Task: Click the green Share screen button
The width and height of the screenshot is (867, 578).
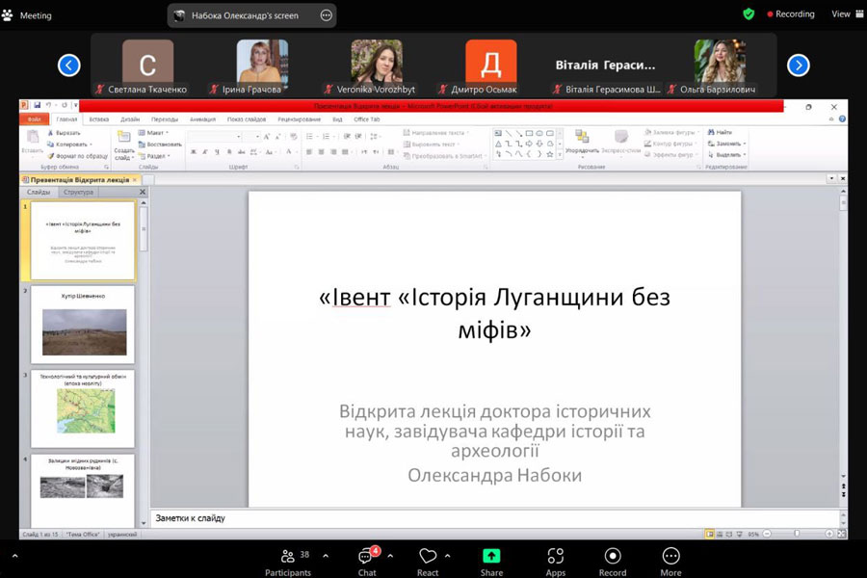Action: coord(491,559)
